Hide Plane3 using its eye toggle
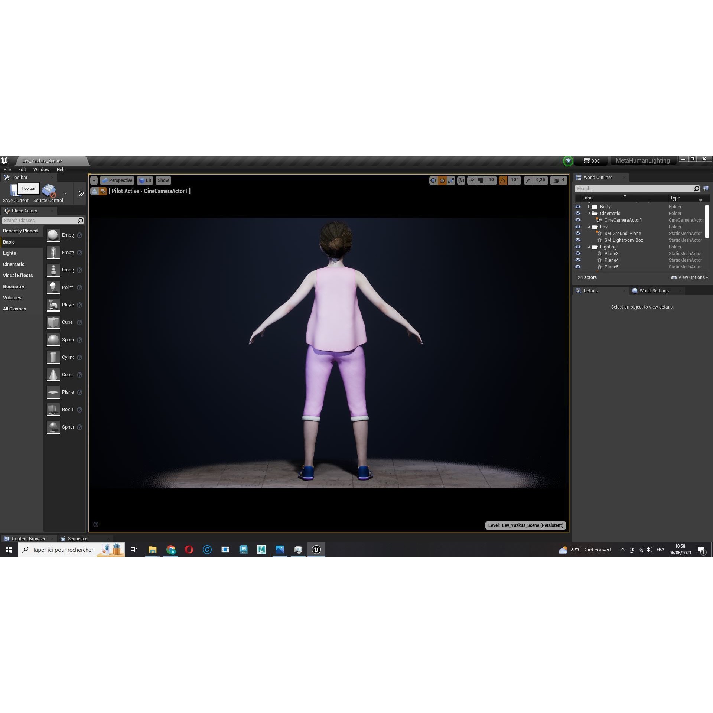Image resolution: width=713 pixels, height=713 pixels. (578, 253)
